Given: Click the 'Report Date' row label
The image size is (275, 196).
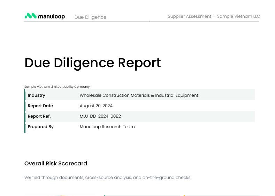Looking at the screenshot, I should coord(40,106).
